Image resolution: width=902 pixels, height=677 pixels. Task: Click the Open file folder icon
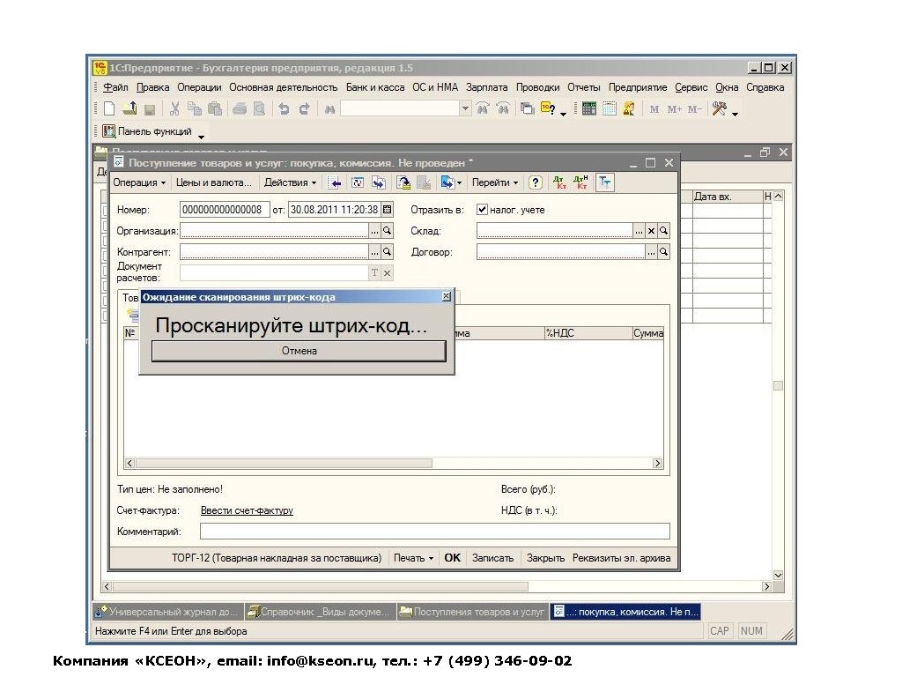[130, 108]
